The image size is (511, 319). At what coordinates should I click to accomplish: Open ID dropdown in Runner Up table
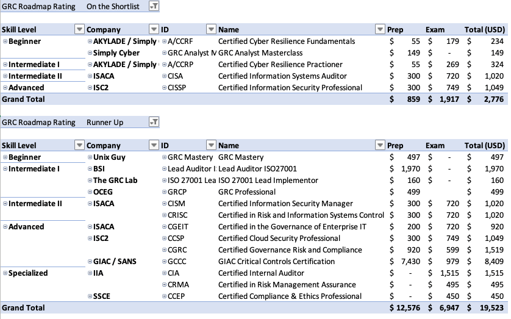pos(211,145)
